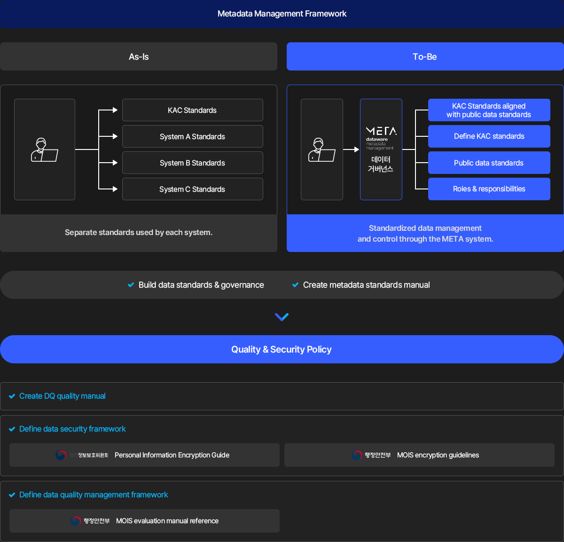Click the 'Define data quality management framework' heading
The width and height of the screenshot is (564, 542).
(x=94, y=495)
